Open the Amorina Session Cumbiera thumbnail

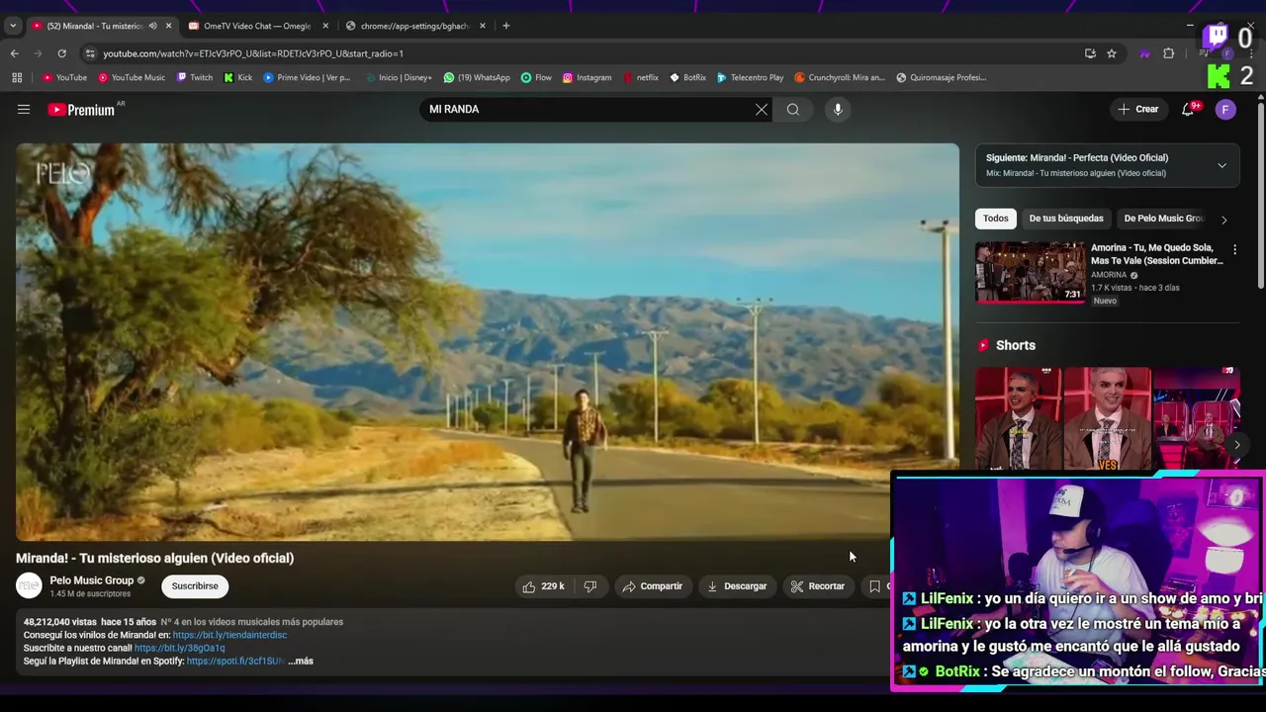click(1030, 272)
